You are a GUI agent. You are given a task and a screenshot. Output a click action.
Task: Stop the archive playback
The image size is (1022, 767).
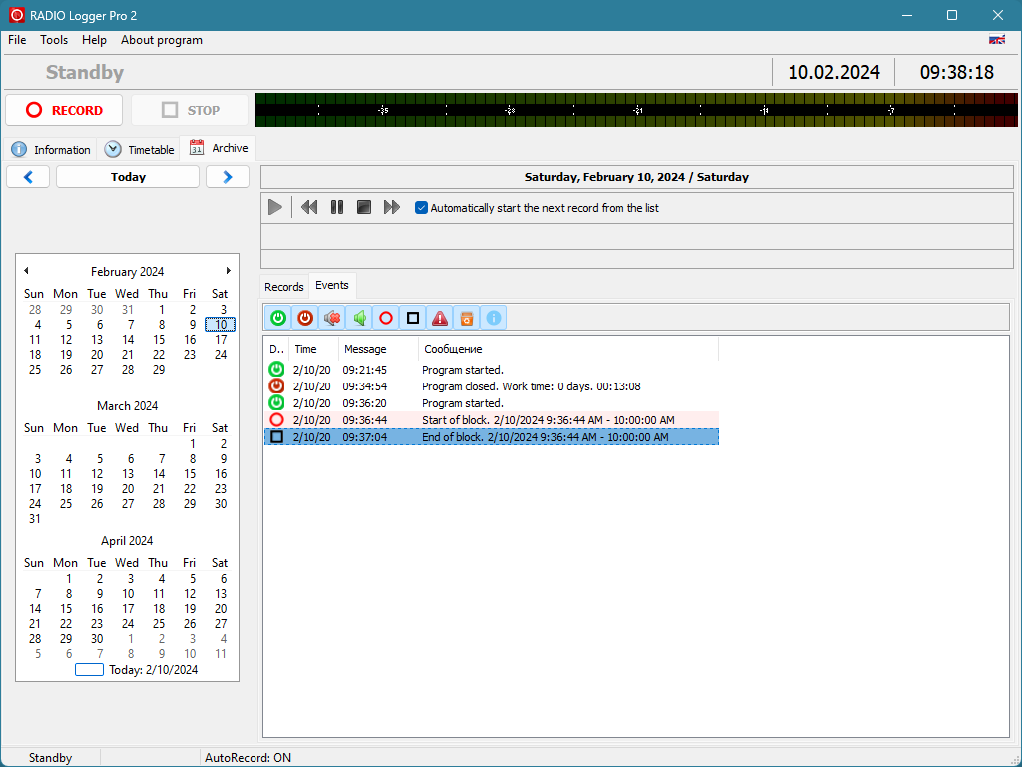(364, 208)
